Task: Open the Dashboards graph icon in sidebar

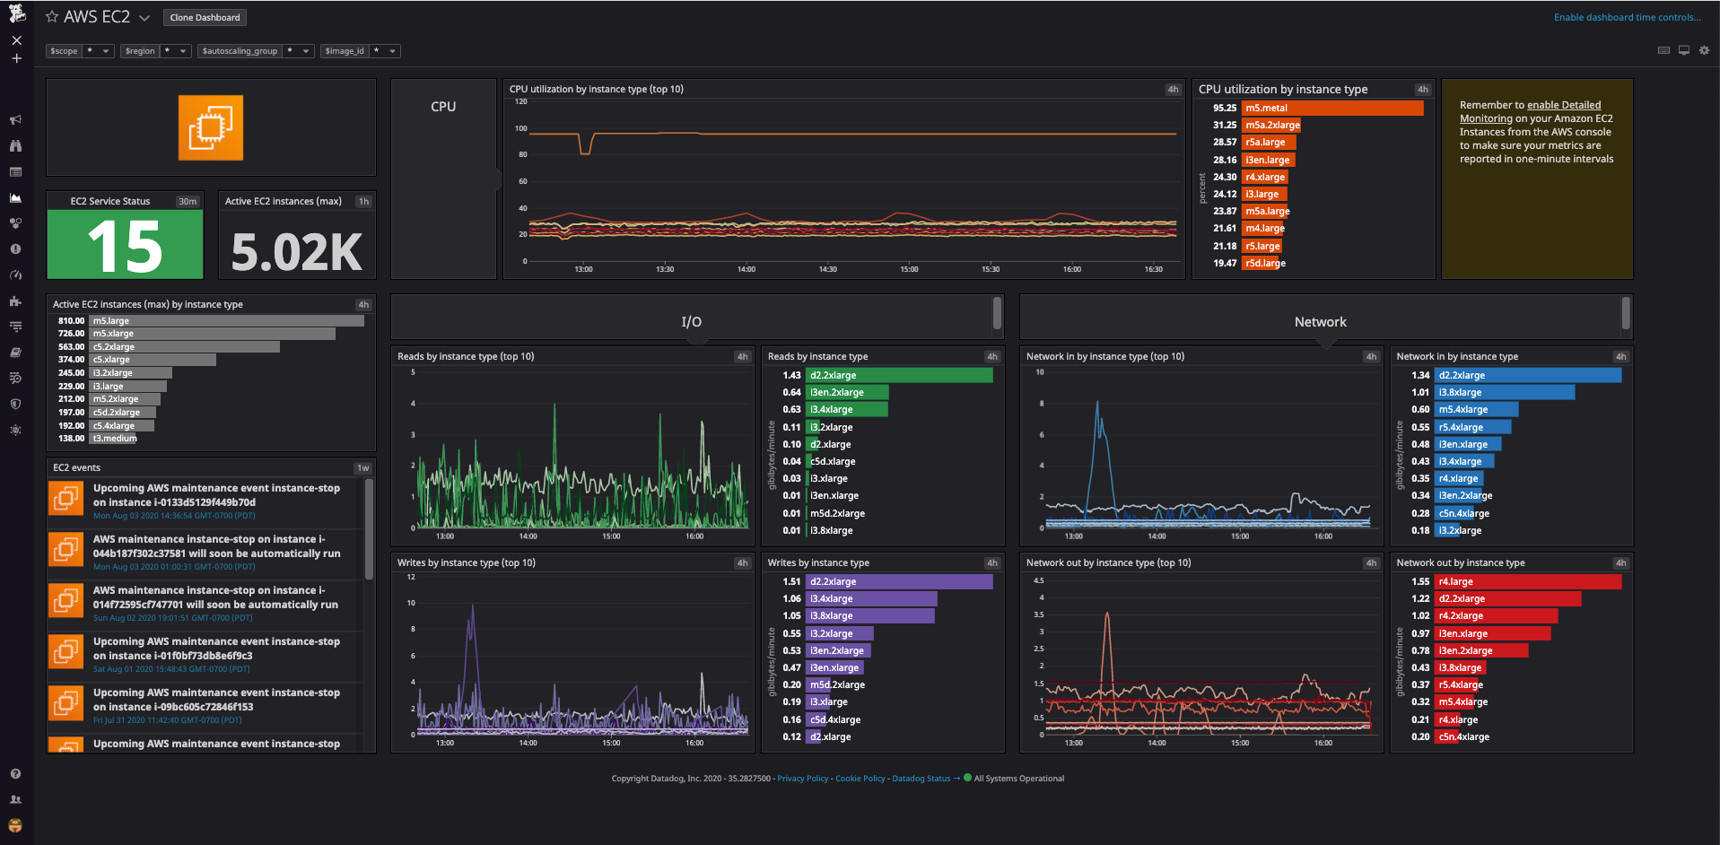Action: [15, 197]
